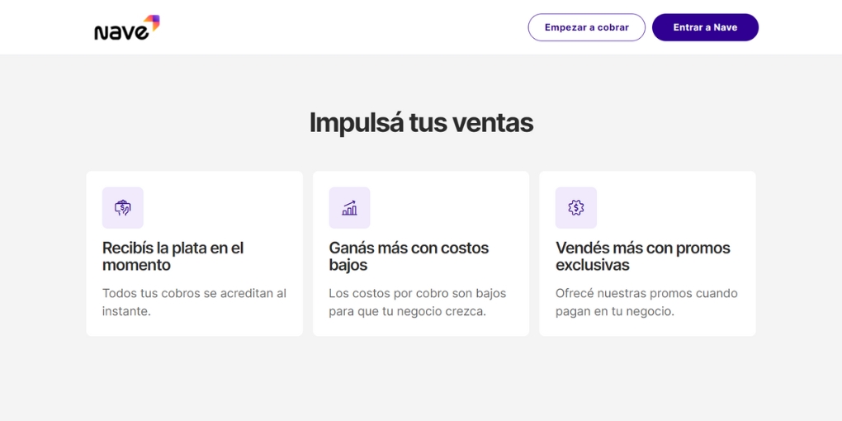
Task: Click the colorful arrow emblem on the Nave logo
Action: click(x=152, y=22)
